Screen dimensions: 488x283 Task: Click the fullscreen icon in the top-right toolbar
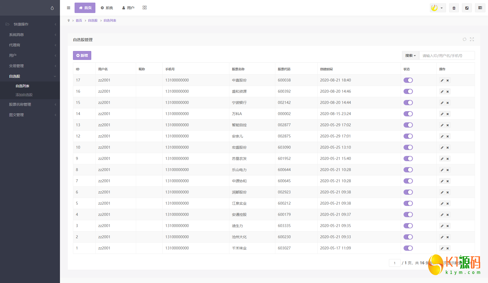[467, 8]
